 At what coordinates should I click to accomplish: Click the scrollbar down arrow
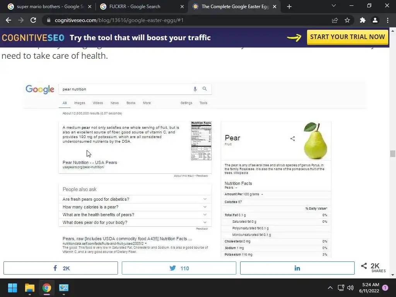coord(393,275)
